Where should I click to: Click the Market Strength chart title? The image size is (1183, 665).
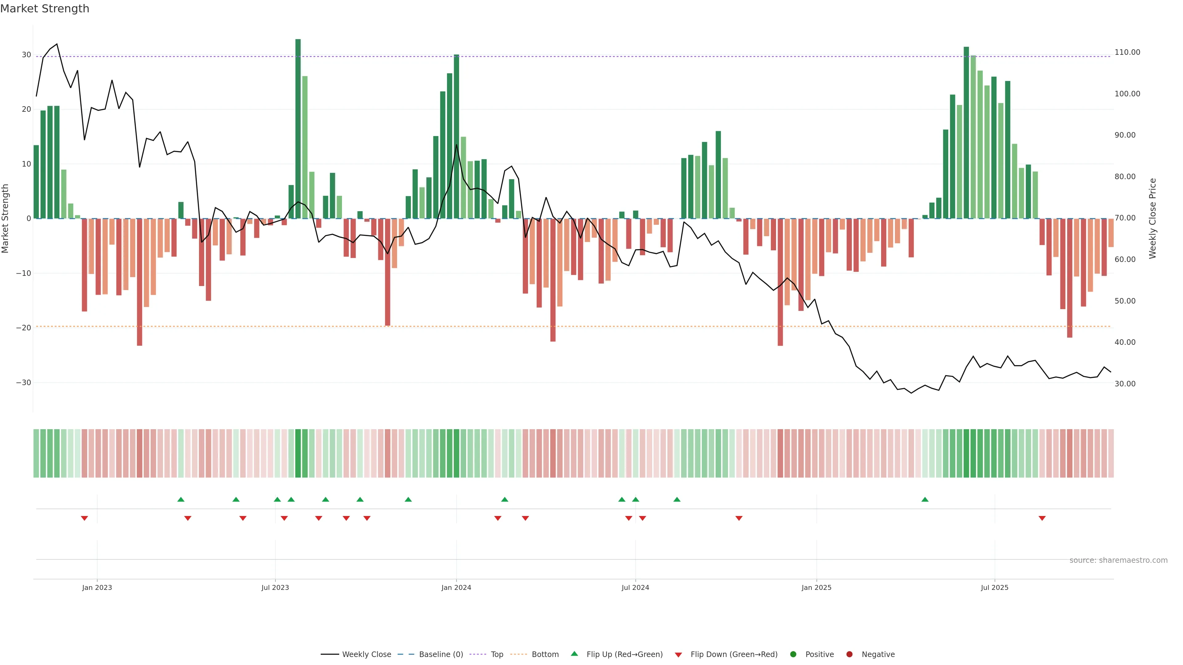click(45, 9)
